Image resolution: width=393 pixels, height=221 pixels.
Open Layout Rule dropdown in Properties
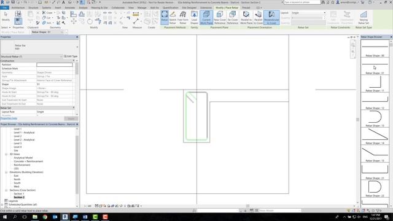55,112
